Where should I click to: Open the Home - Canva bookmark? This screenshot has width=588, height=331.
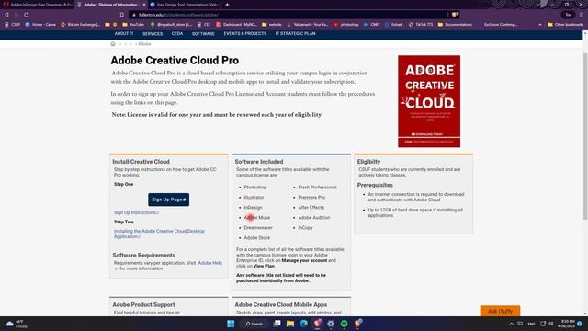coord(40,25)
